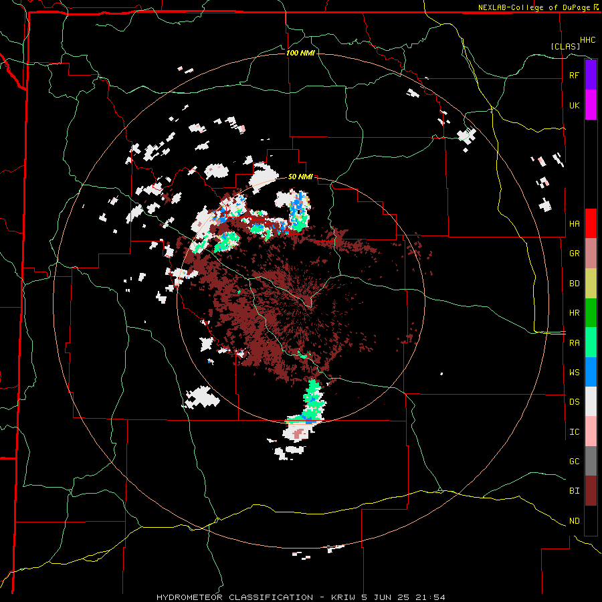Click the Hydrometeor Classification KRIW title text
602x602 pixels.
coord(301,597)
